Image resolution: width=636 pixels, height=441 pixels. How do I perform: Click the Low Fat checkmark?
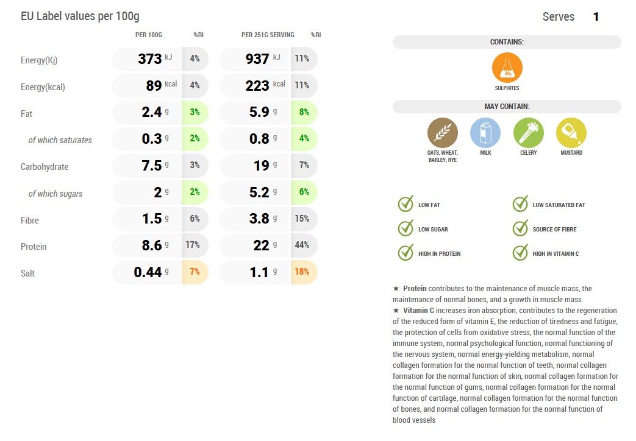(406, 204)
